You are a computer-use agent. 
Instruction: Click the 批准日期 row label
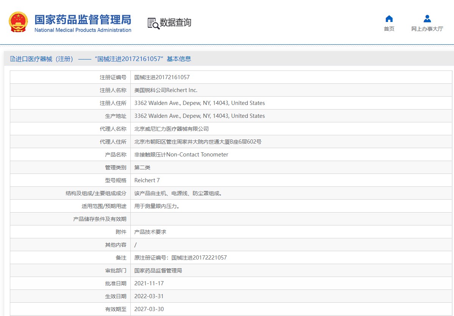(116, 283)
